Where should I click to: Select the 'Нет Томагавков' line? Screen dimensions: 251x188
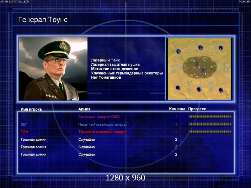pyautogui.click(x=106, y=77)
